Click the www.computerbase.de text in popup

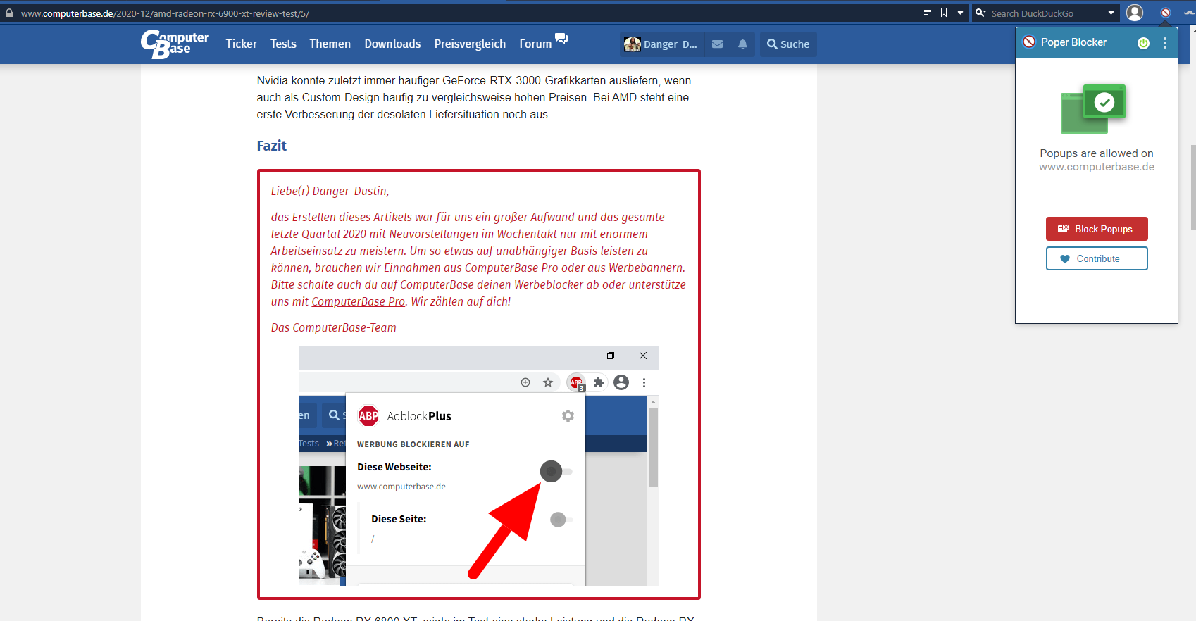[x=1097, y=167]
